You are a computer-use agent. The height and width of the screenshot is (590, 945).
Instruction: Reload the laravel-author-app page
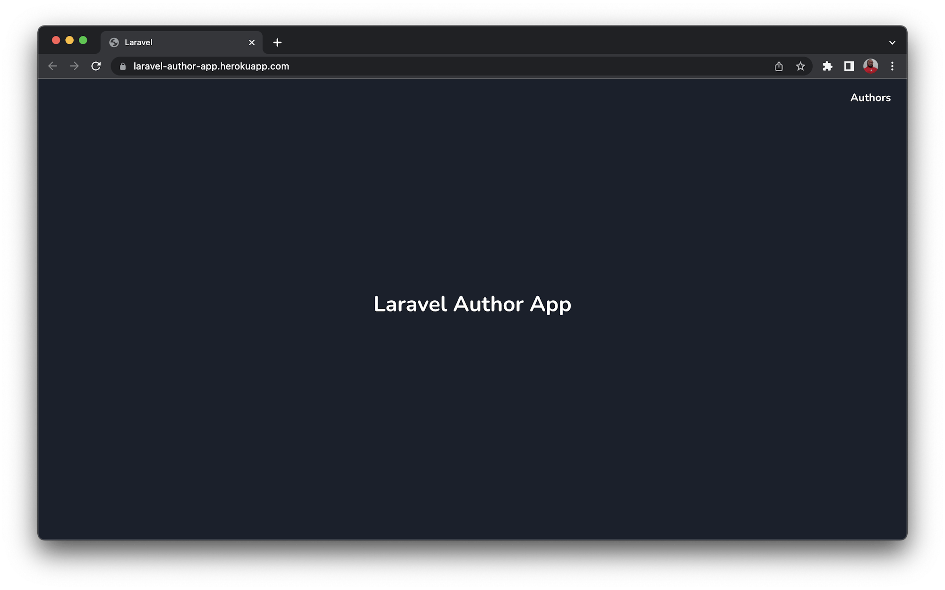96,66
